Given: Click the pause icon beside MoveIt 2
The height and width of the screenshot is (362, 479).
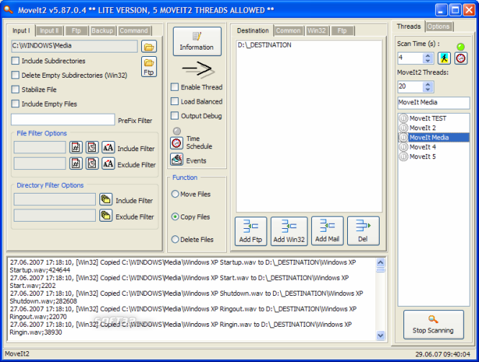Looking at the screenshot, I should (x=403, y=127).
